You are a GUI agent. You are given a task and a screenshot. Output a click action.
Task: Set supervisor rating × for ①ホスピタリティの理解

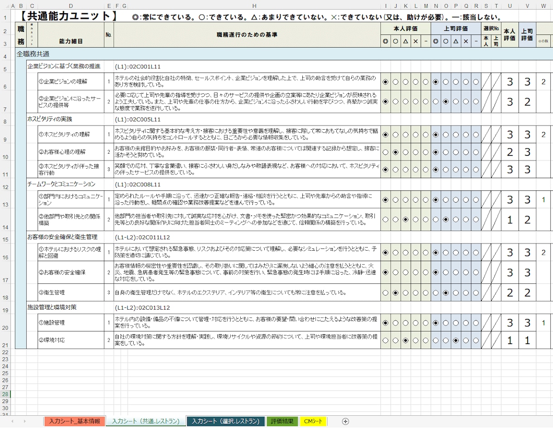pyautogui.click(x=466, y=135)
